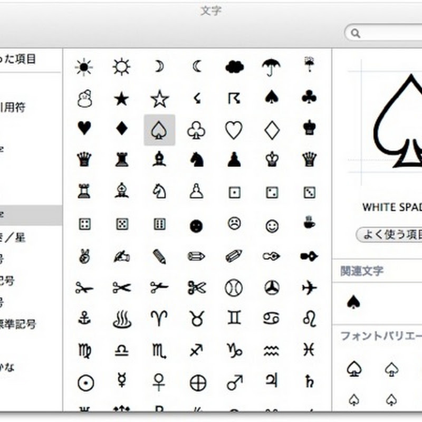Viewport: 422px width, 422px height.
Task: Pick the circled dot sun symbol
Action: pyautogui.click(x=85, y=383)
